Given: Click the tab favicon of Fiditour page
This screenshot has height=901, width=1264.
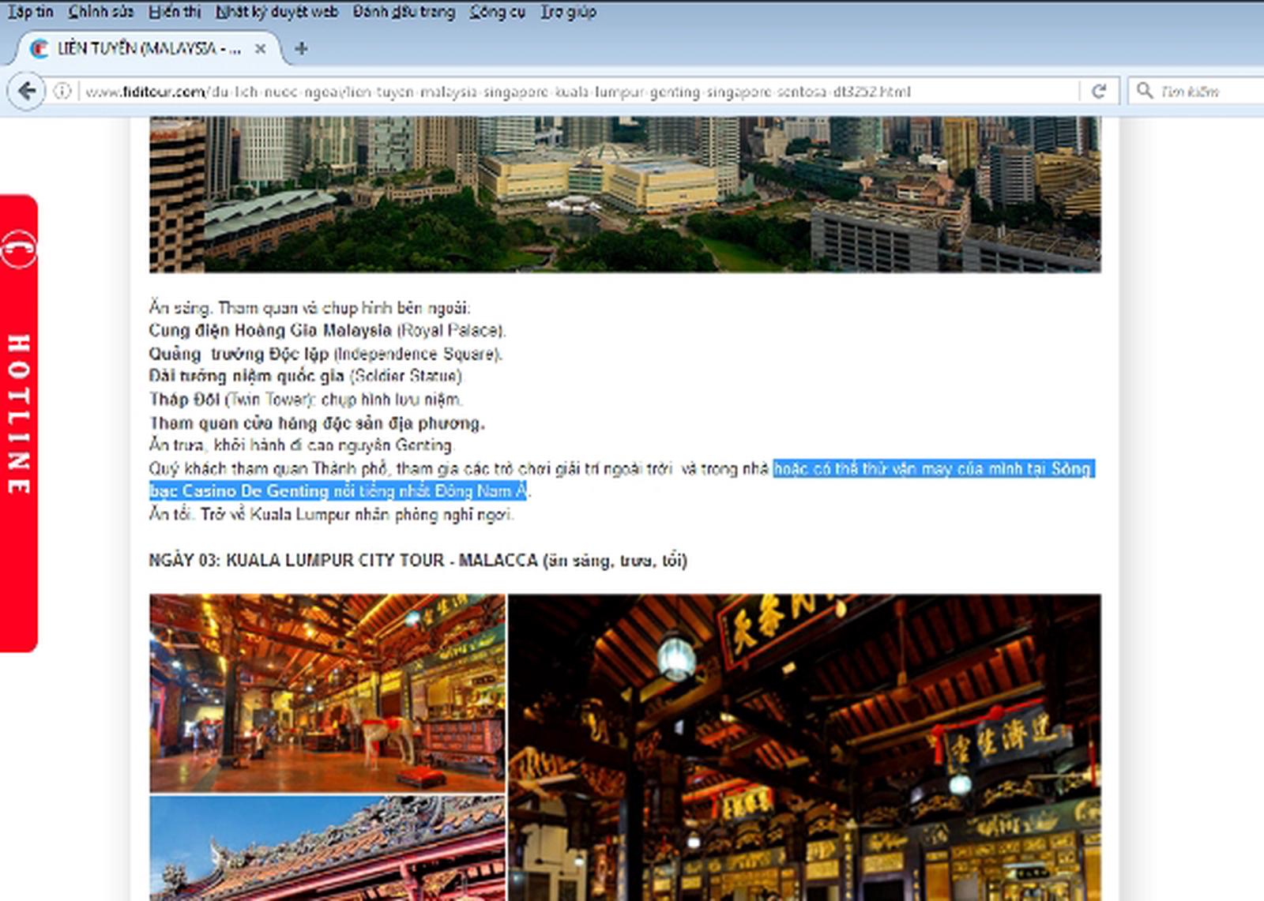Looking at the screenshot, I should 39,49.
